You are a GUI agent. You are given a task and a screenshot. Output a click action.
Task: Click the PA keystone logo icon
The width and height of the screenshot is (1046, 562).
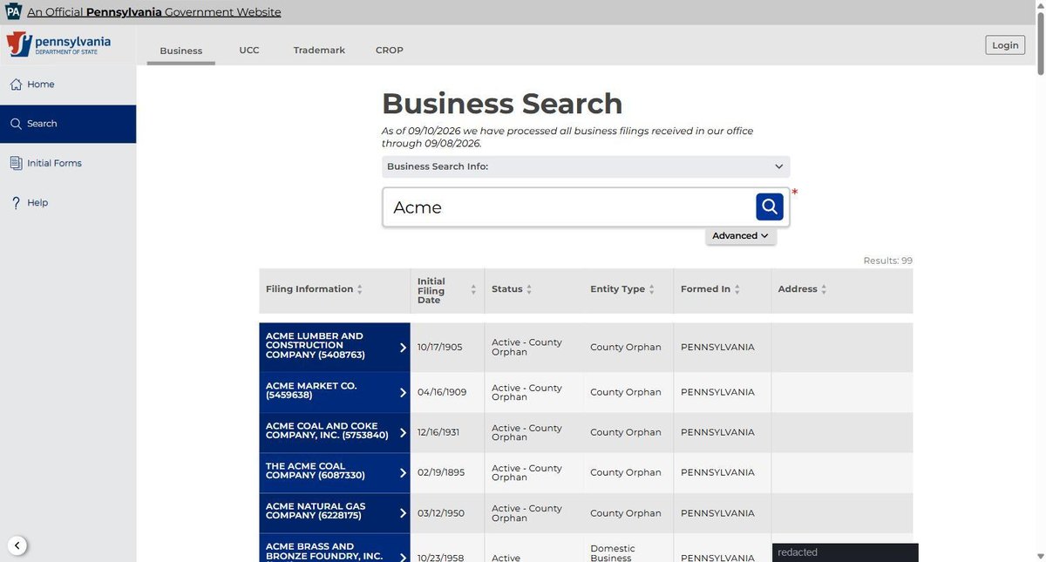coord(13,11)
